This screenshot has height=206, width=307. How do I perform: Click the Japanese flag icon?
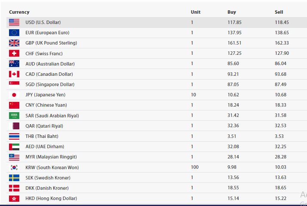[14, 95]
